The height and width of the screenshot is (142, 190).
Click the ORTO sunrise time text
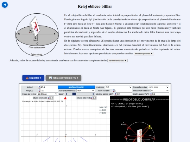point(127,103)
